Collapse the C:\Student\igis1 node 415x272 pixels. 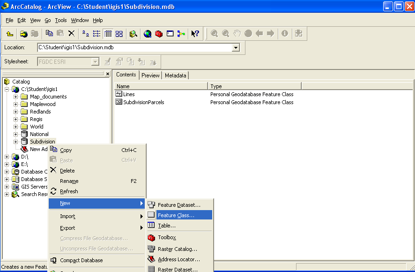7,90
